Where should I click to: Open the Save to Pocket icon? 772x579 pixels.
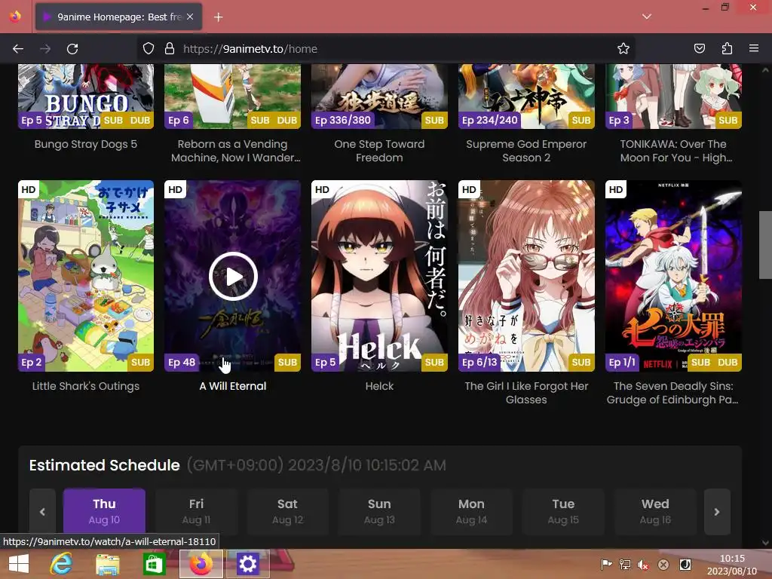coord(699,49)
